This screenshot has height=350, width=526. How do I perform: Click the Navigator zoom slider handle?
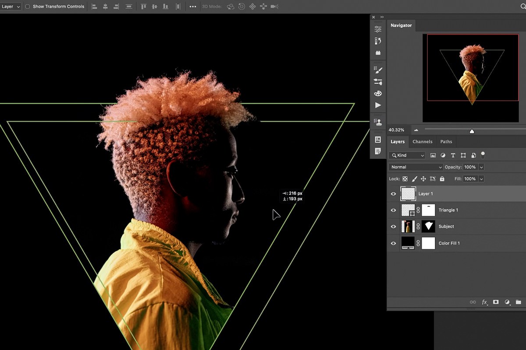[x=472, y=131]
